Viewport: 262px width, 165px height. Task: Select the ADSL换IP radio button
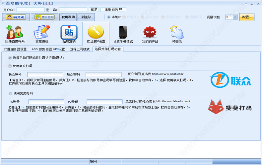click(143, 17)
